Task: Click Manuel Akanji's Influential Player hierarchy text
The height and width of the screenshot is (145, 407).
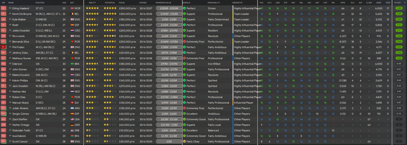Action: tap(244, 103)
